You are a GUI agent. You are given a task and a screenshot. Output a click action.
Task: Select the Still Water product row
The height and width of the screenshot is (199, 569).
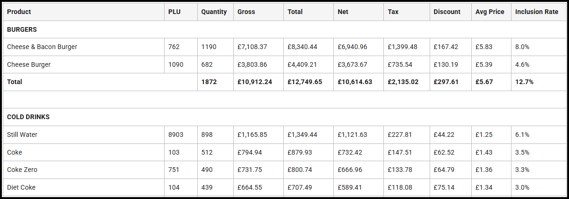(22, 135)
